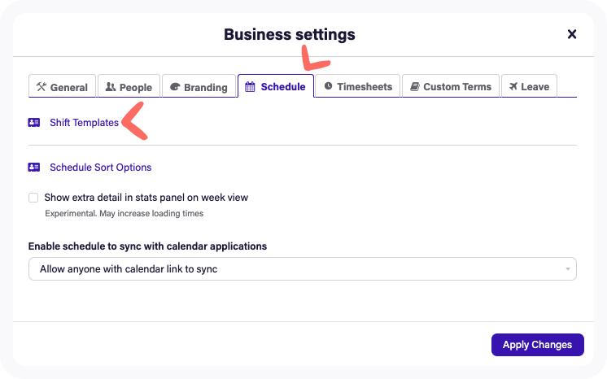
Task: Click the tools icon on General tab
Action: (x=41, y=87)
